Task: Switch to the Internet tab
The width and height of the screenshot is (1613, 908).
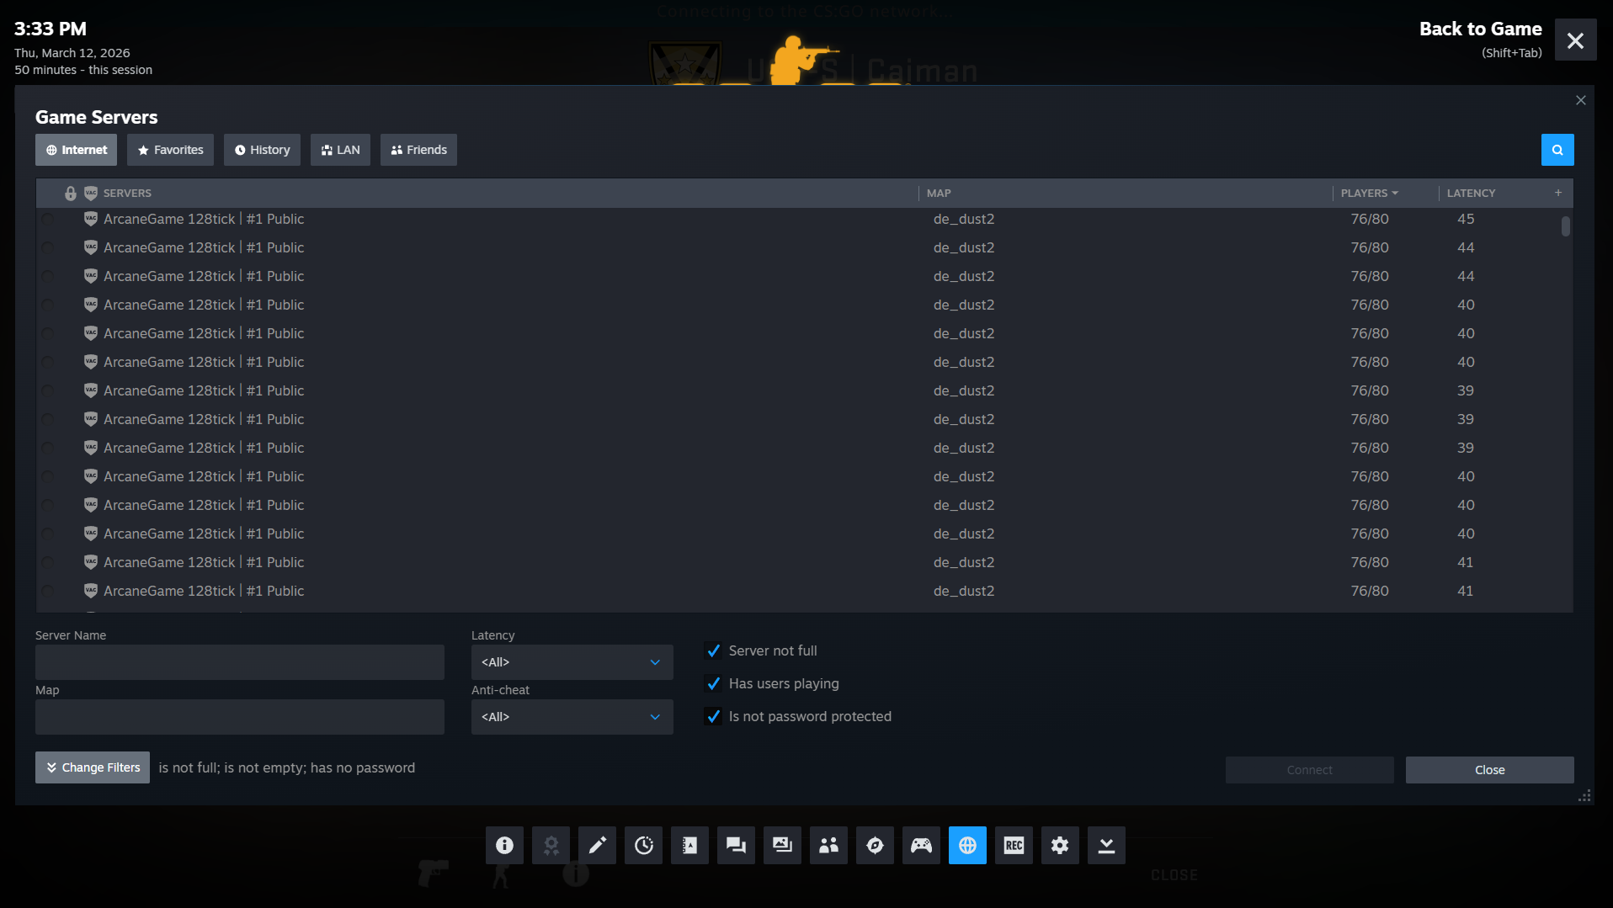Action: [76, 150]
